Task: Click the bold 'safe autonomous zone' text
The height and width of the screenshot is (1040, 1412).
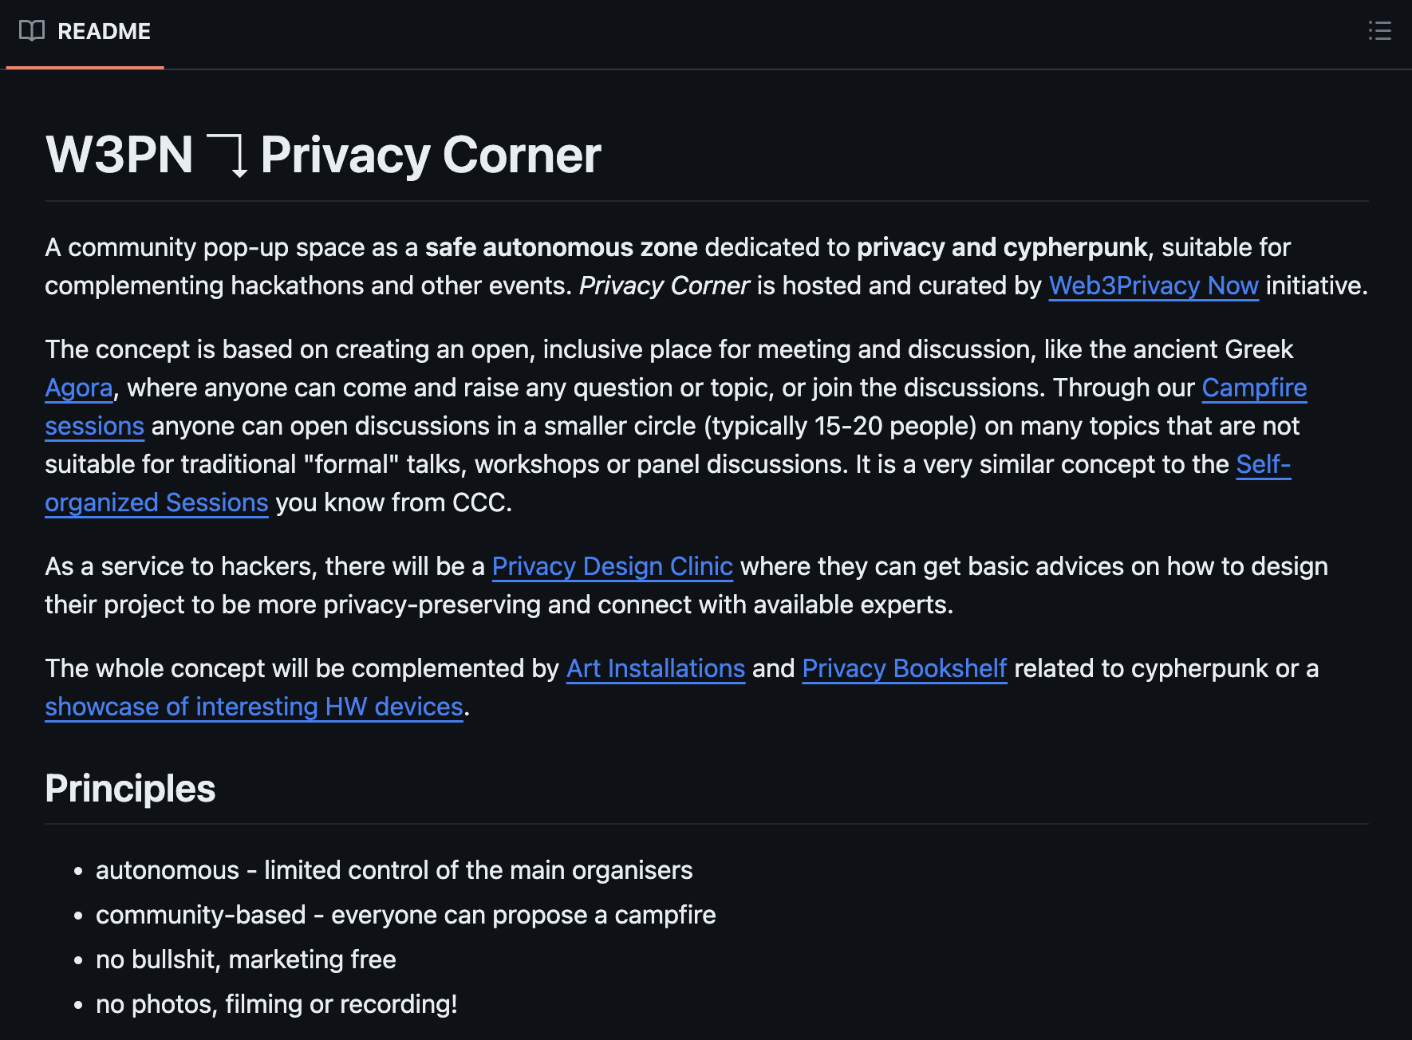Action: click(562, 247)
